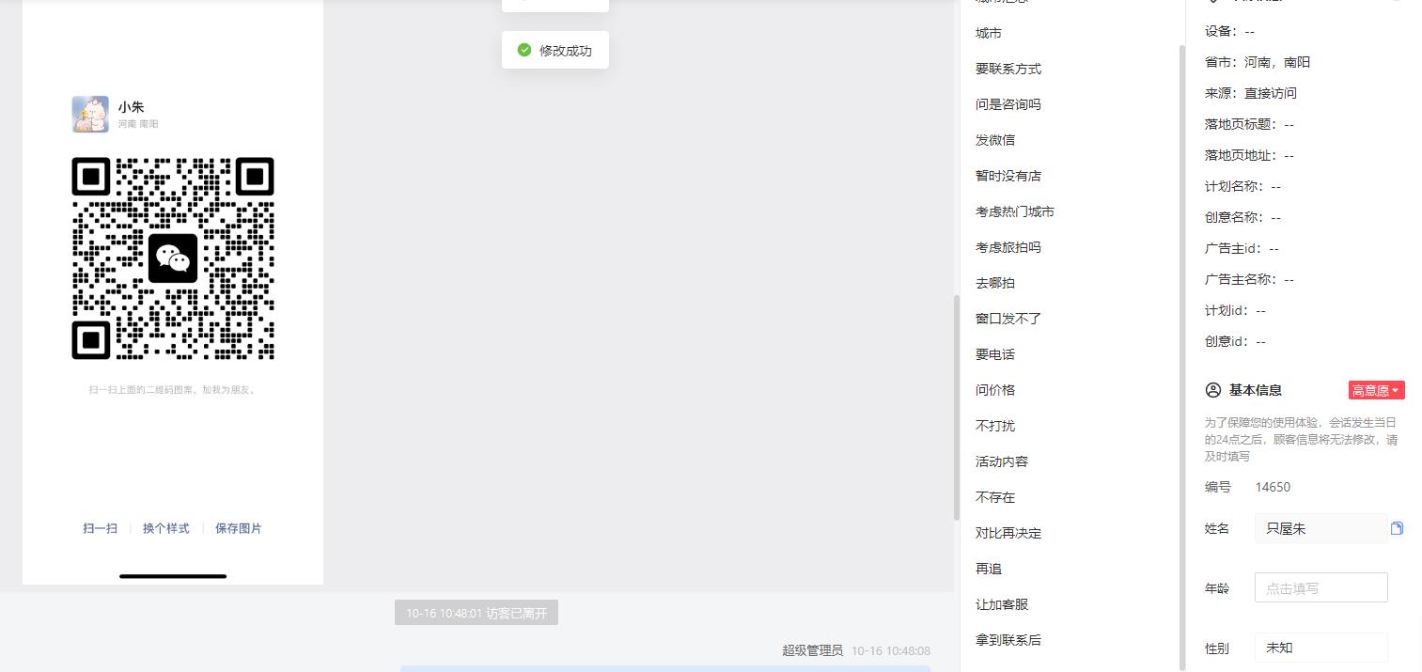Screen dimensions: 1422x672
Task: Click the 访客已离开 system message
Action: pos(477,613)
